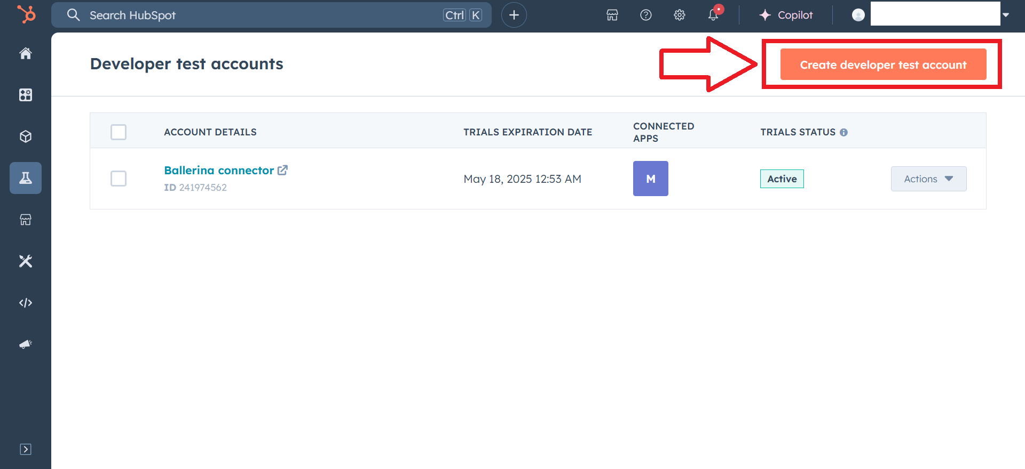Screen dimensions: 1025x469
Task: Open the tools wrench icon in sidebar
Action: click(x=26, y=261)
